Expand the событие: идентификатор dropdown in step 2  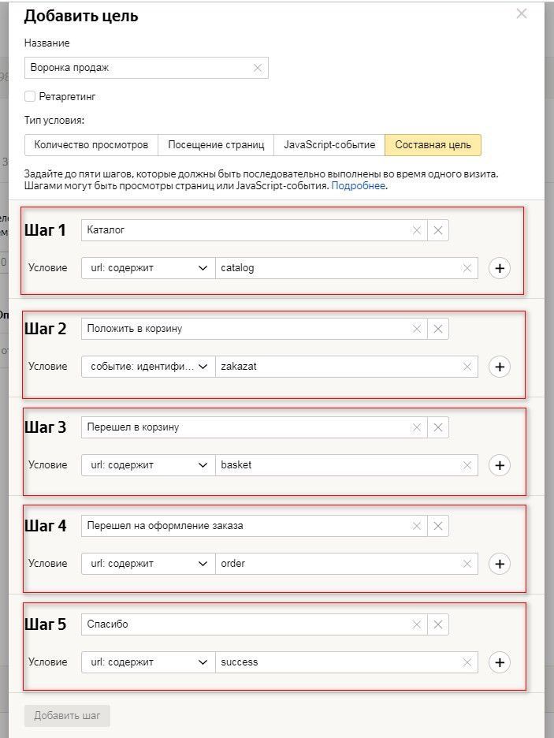[x=147, y=367]
